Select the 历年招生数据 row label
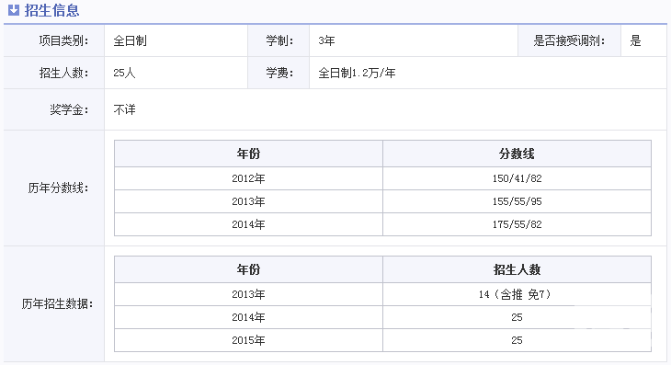The height and width of the screenshot is (365, 671). click(57, 304)
